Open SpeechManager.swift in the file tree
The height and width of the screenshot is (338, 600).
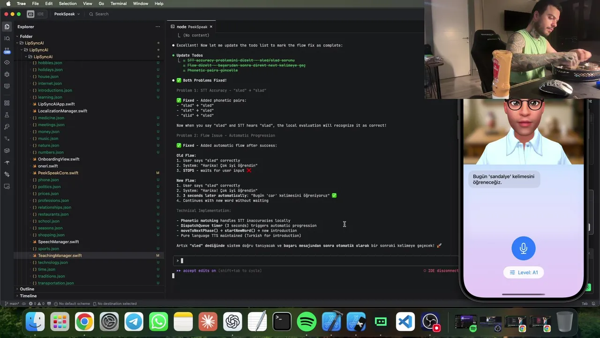point(58,242)
